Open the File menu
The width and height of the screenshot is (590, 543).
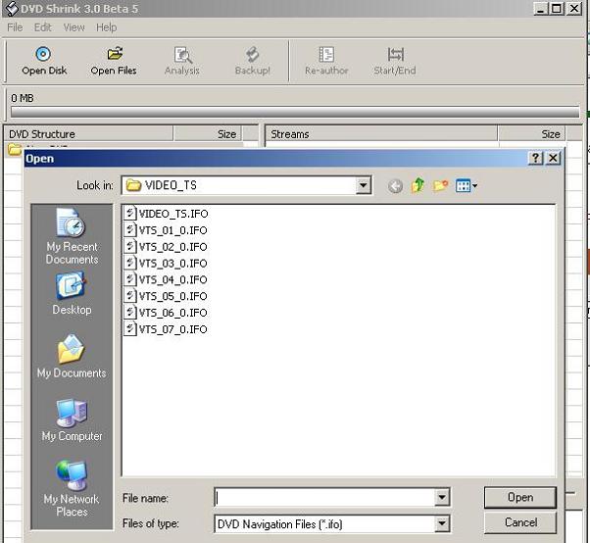pos(15,27)
